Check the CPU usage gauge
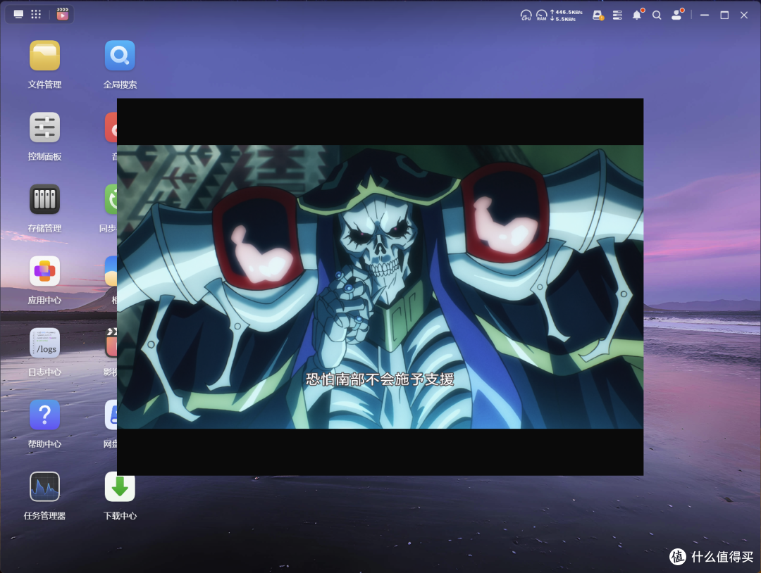 pos(526,15)
